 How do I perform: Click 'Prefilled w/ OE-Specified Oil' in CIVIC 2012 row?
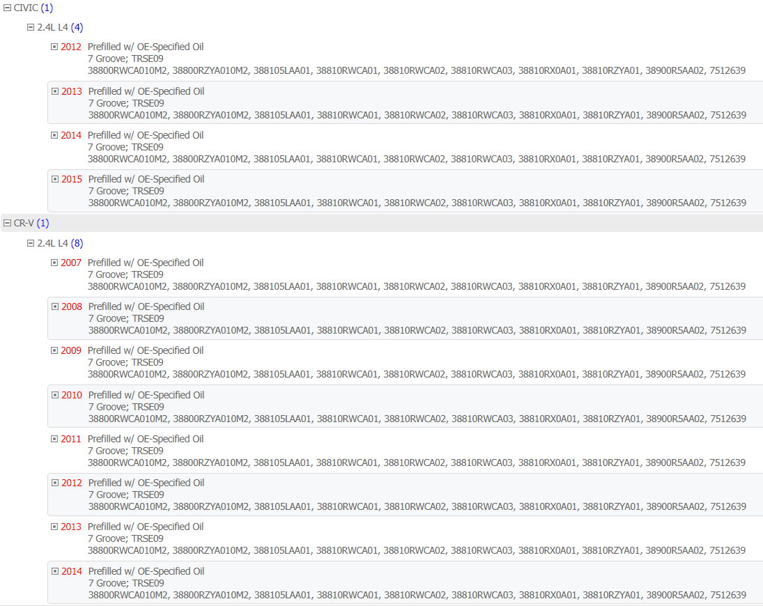click(x=146, y=47)
